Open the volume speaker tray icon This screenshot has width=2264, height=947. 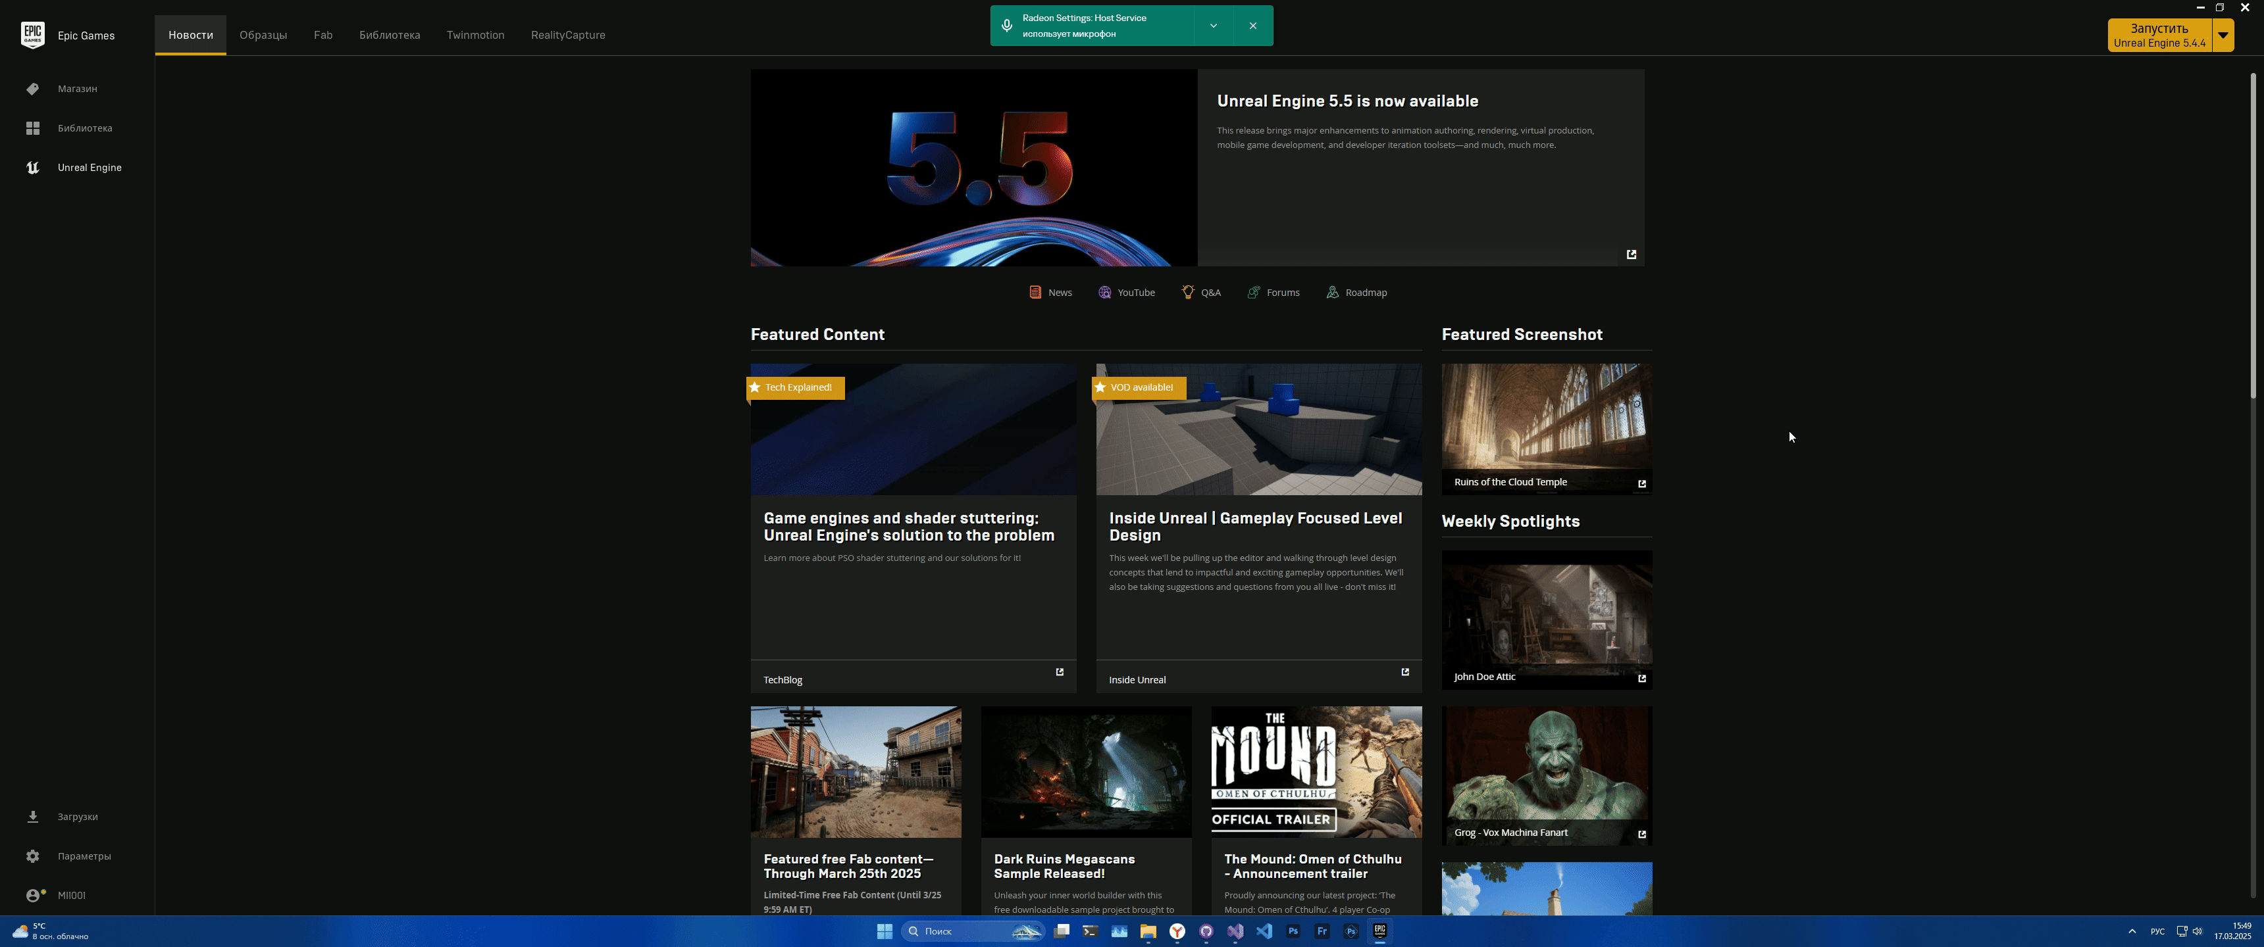click(x=2198, y=931)
